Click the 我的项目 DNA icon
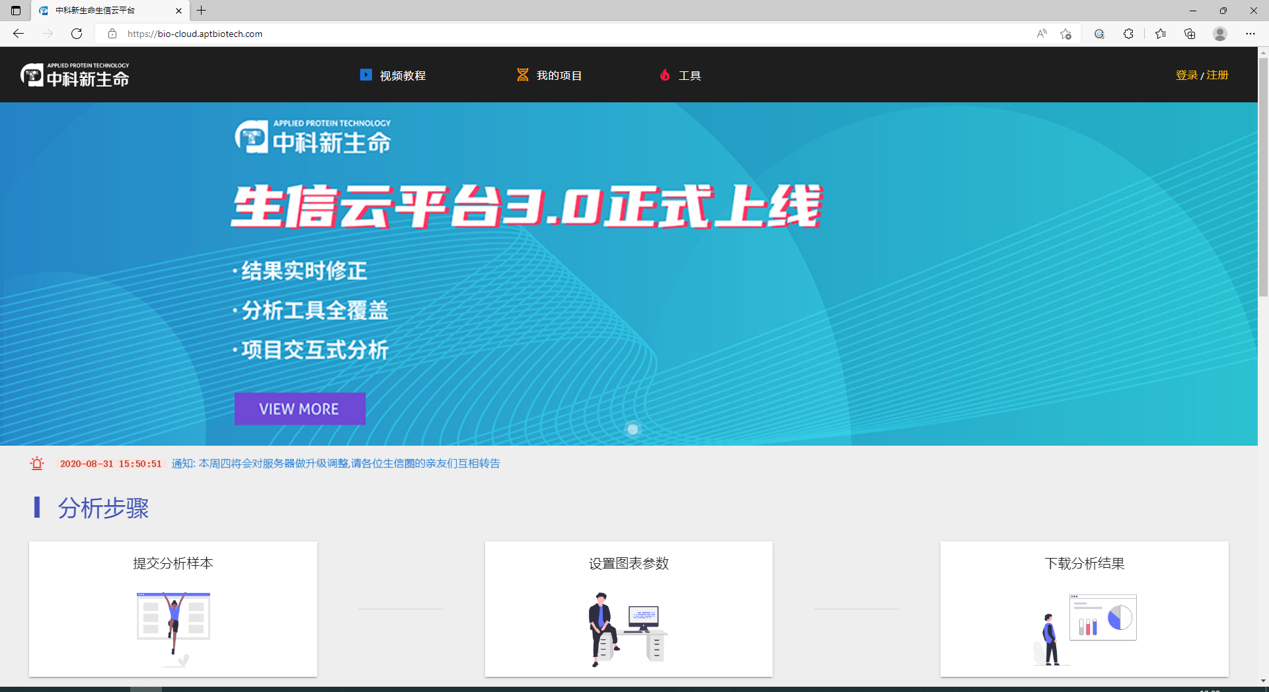Screen dimensions: 1269x692 522,75
